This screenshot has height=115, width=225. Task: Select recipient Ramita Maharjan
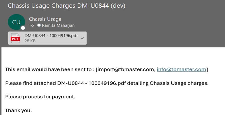pos(58,25)
